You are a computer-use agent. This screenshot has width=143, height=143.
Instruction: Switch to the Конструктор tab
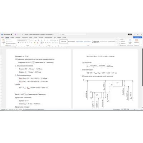pos(25,38)
